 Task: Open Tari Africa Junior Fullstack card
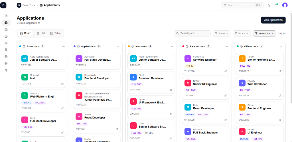[97, 99]
